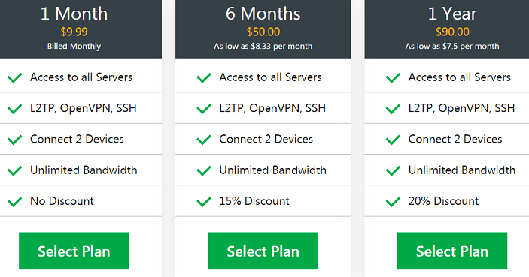Click checkmark by 6 Months Unlimited Bandwidth
This screenshot has height=277, width=529.
[x=204, y=170]
